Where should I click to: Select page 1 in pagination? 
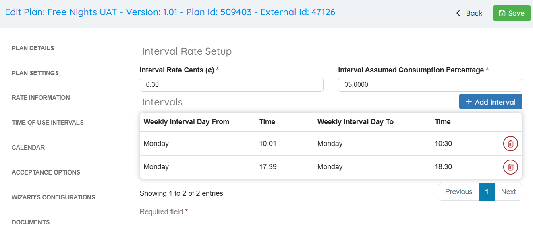487,192
